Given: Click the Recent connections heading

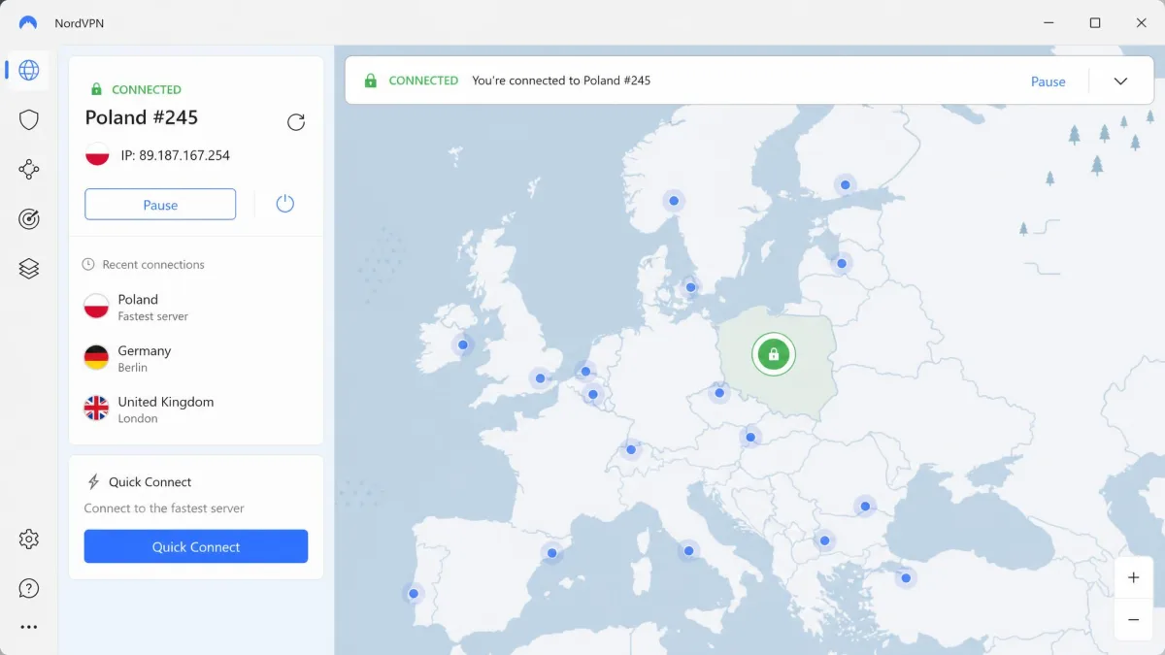Looking at the screenshot, I should pos(153,264).
